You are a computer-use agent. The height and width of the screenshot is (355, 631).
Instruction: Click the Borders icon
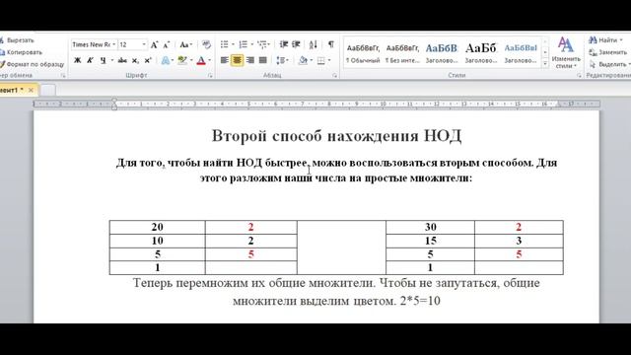pyautogui.click(x=320, y=60)
